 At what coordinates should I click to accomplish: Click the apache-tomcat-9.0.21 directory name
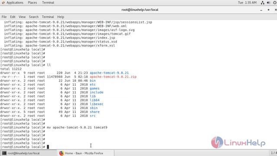coord(109,73)
